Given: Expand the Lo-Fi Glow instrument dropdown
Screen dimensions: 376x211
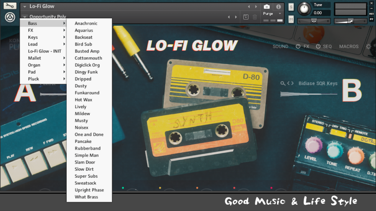Looking at the screenshot, I should (x=25, y=7).
